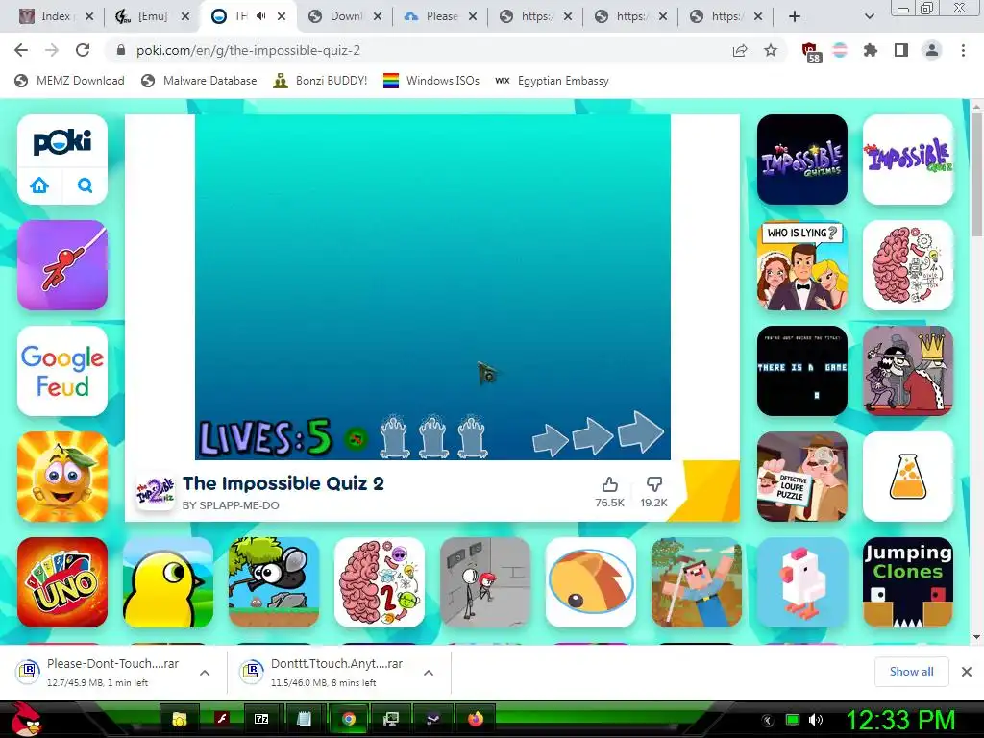Open There Is A Game thumbnail
The height and width of the screenshot is (738, 984).
click(x=802, y=371)
